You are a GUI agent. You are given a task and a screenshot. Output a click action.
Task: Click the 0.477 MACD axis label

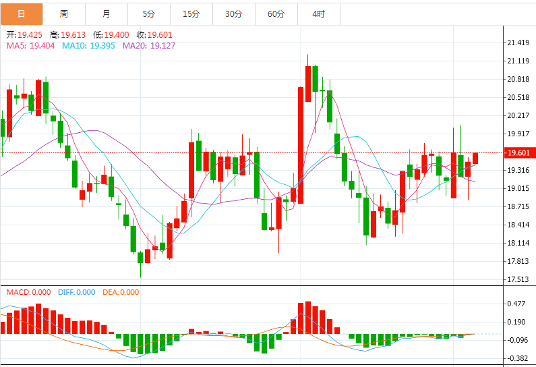click(x=516, y=304)
